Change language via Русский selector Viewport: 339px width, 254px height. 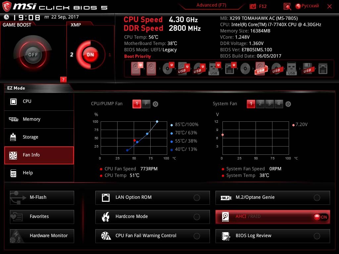[307, 6]
